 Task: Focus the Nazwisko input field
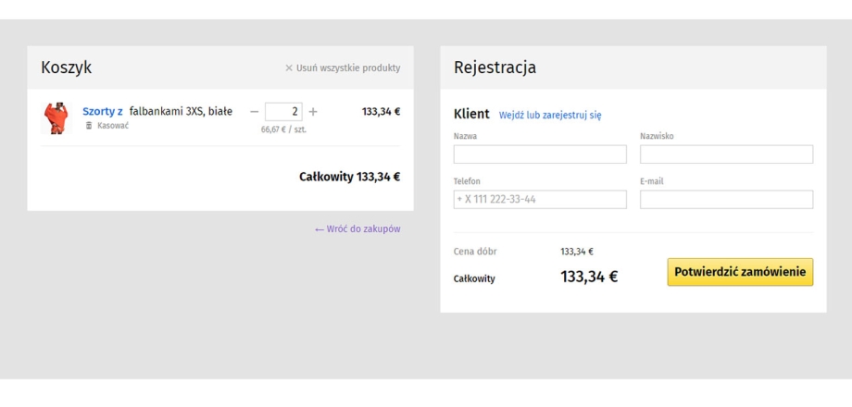tap(726, 154)
